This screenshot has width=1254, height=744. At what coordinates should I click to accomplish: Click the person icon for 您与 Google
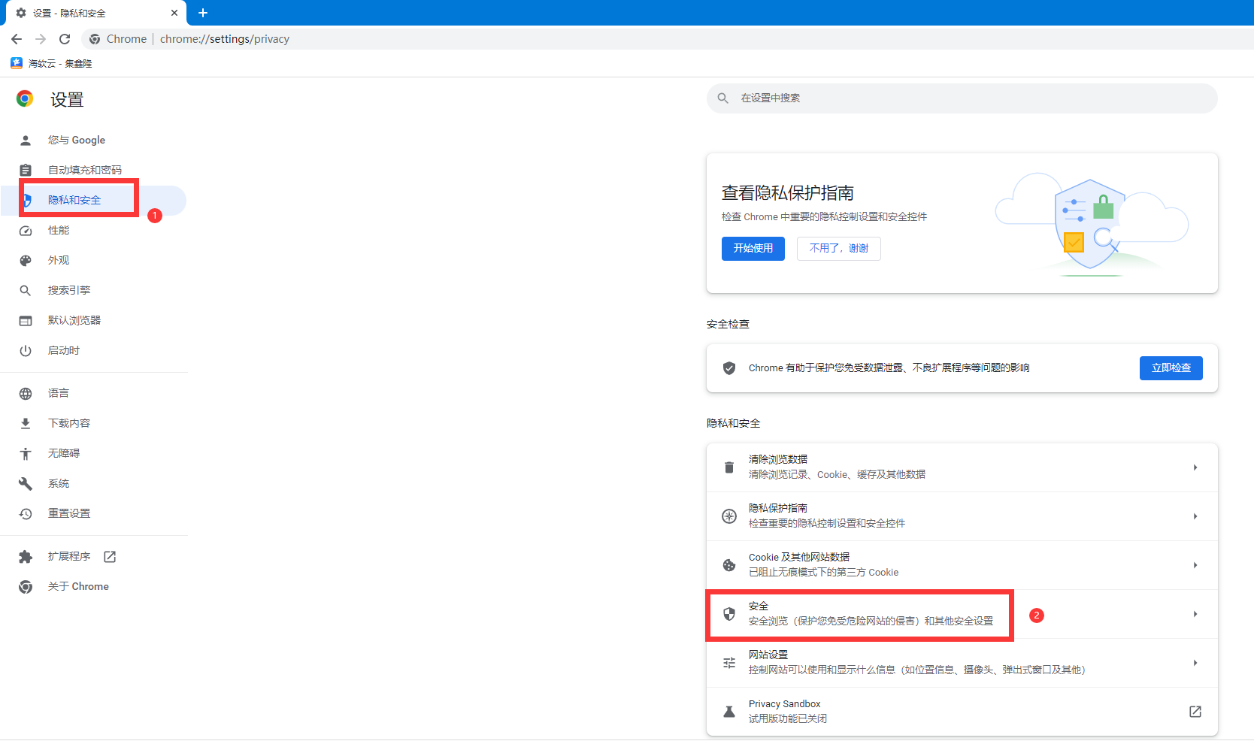pyautogui.click(x=26, y=141)
